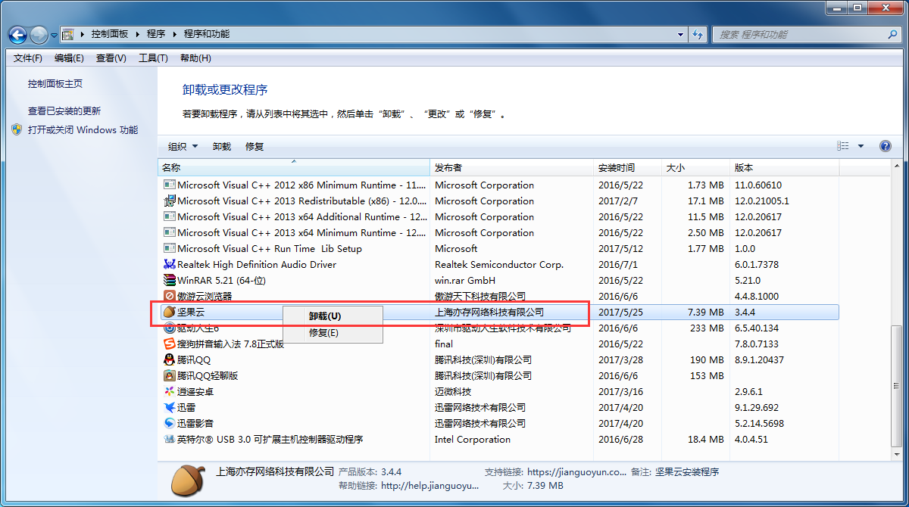The height and width of the screenshot is (507, 909).
Task: Click the 坚果云 acorn icon in list
Action: click(170, 312)
